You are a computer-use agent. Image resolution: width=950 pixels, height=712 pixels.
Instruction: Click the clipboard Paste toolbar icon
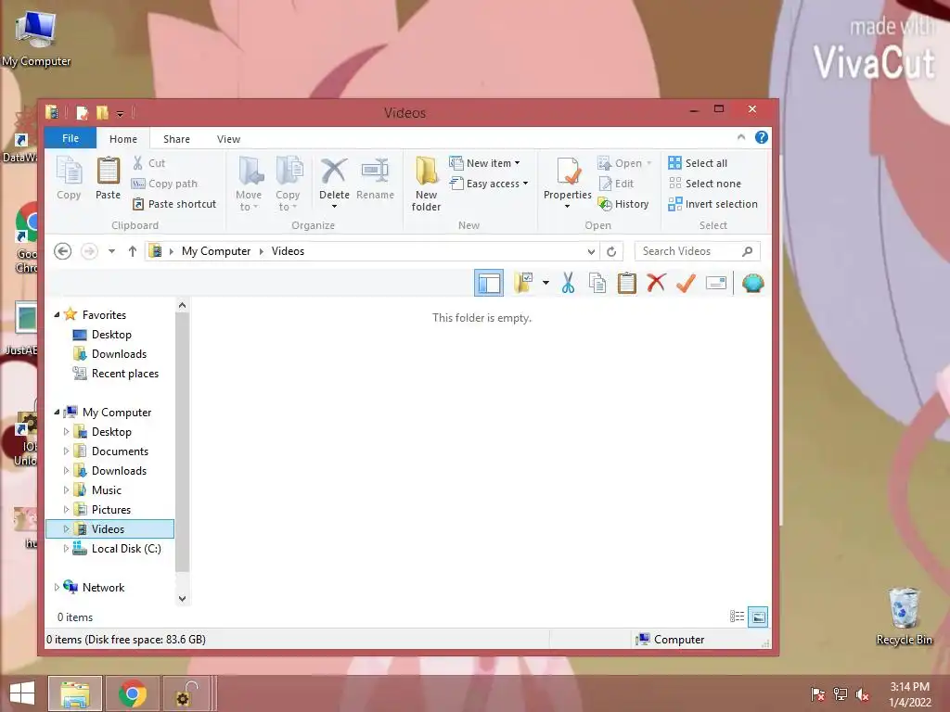[x=627, y=283]
